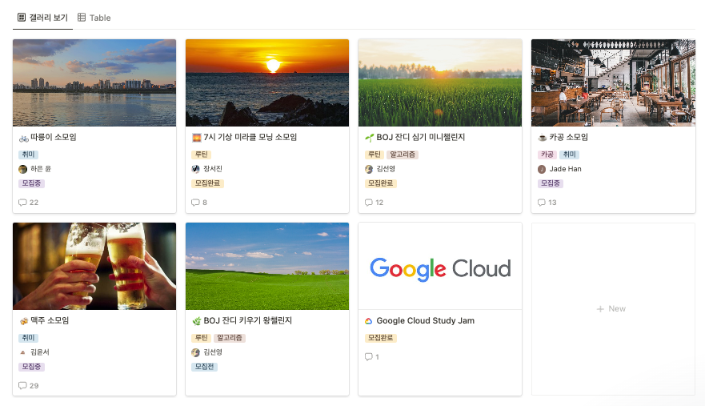This screenshot has width=705, height=406.
Task: Click the herb icon of BOJ 잔디 키우기
Action: click(197, 321)
